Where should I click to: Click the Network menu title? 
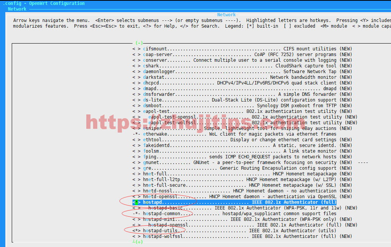point(226,15)
